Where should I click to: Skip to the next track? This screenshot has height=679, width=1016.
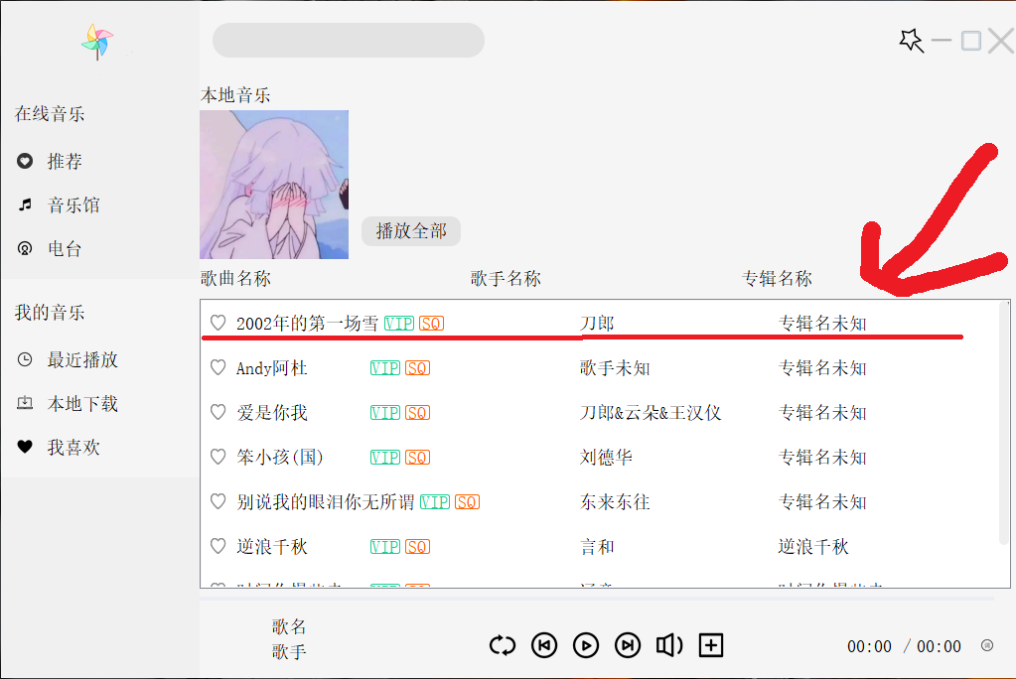point(628,645)
